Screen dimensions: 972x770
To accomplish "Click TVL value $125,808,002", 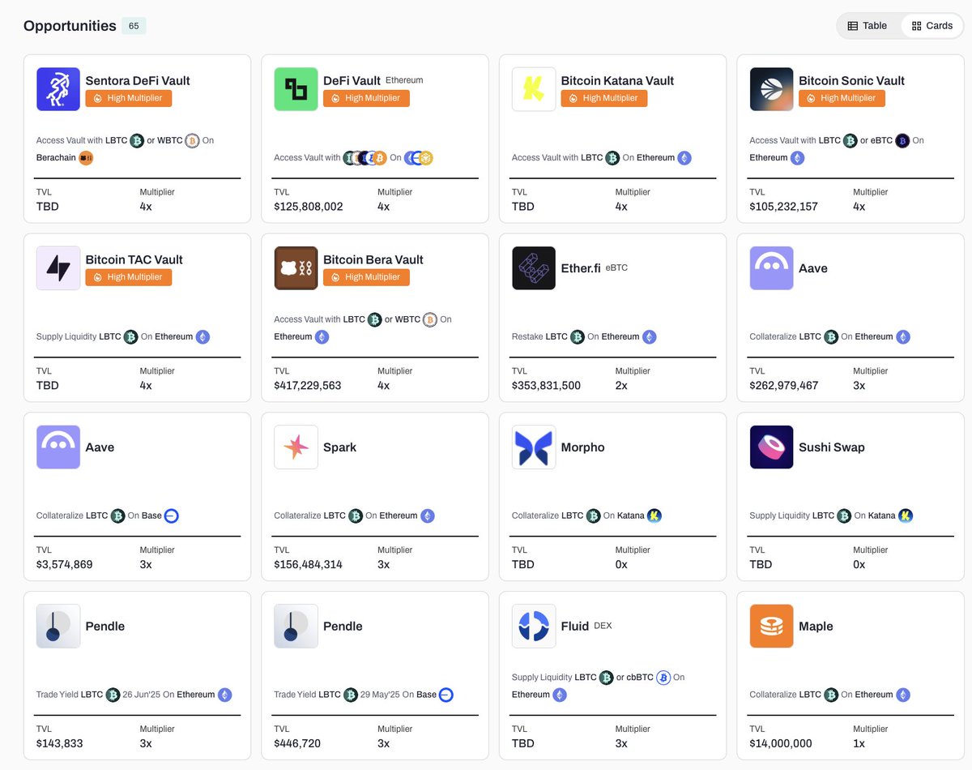I will (x=309, y=207).
